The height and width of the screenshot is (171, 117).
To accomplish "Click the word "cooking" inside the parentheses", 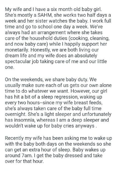I will [79, 38].
